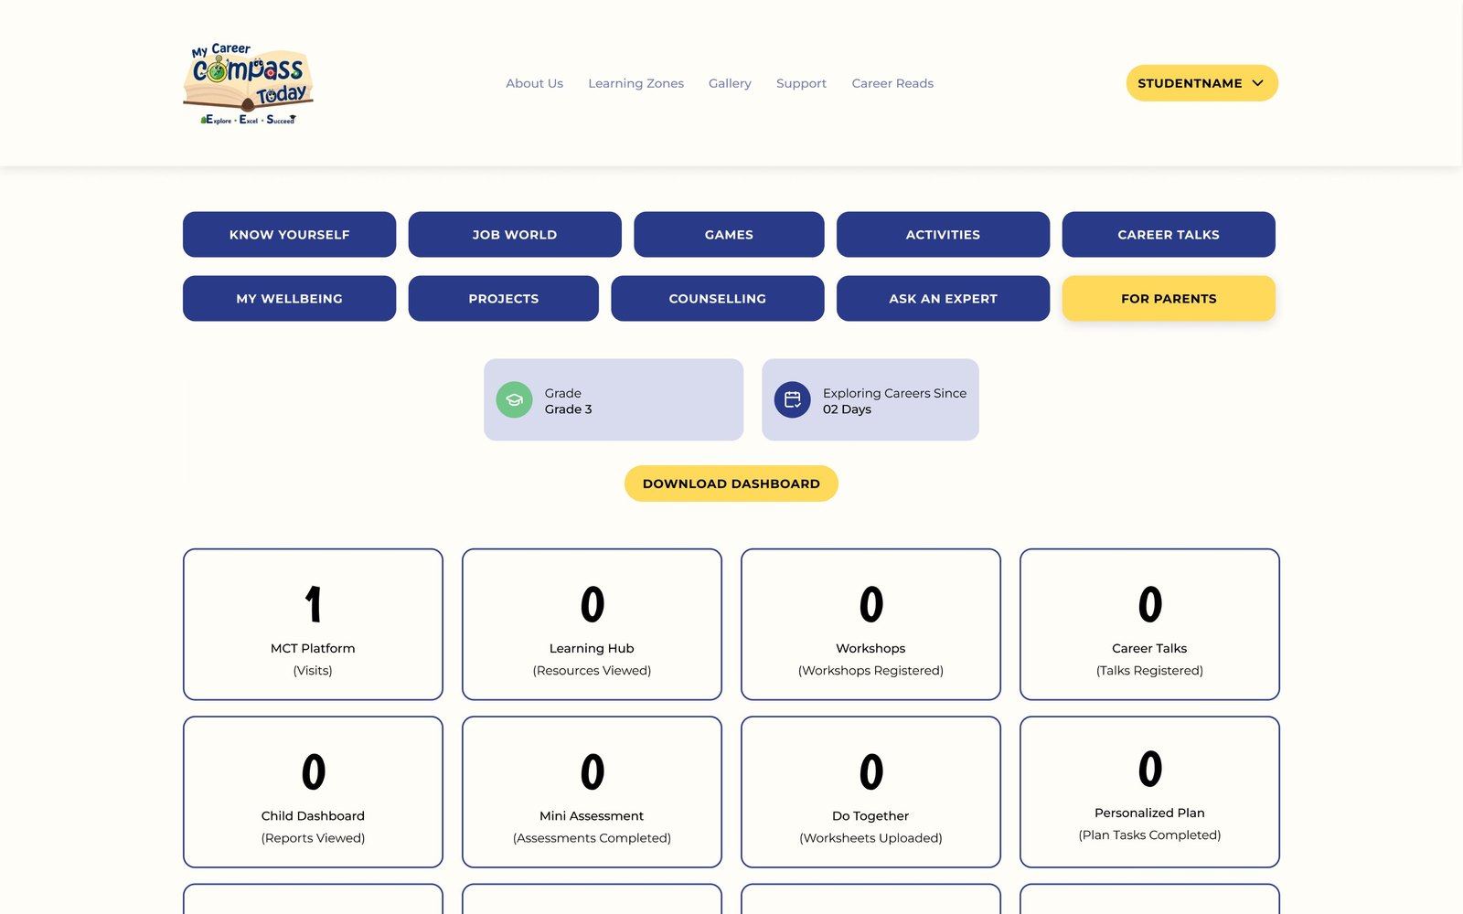Select the FOR PARENTS tab

[1169, 299]
